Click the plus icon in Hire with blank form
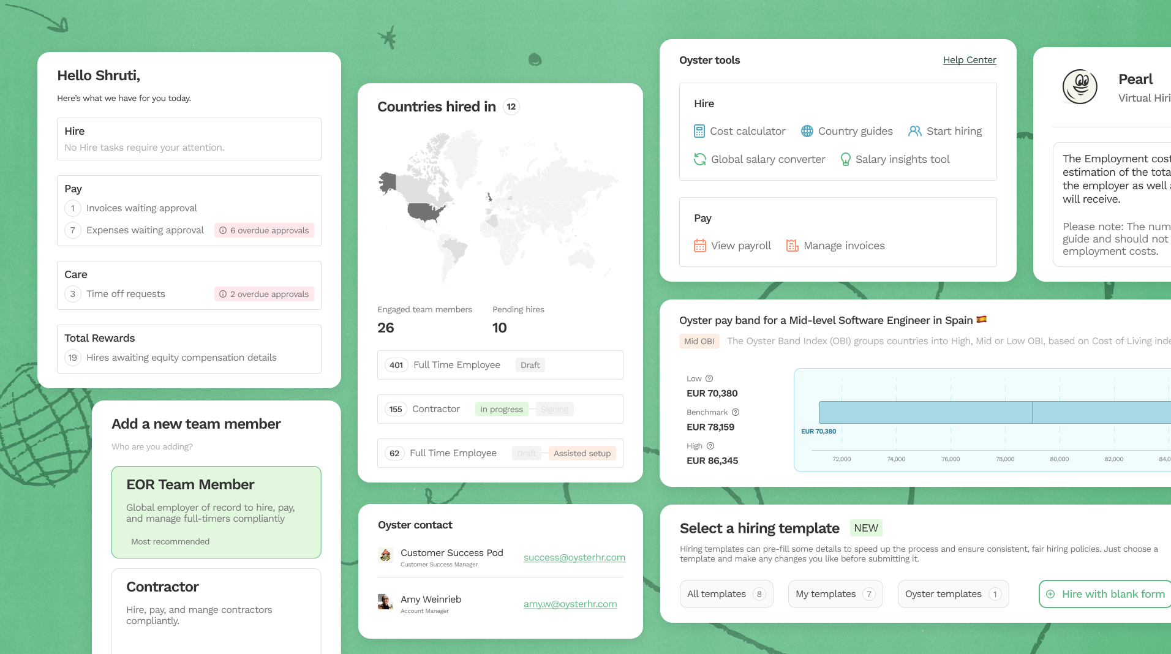This screenshot has width=1171, height=654. tap(1050, 594)
